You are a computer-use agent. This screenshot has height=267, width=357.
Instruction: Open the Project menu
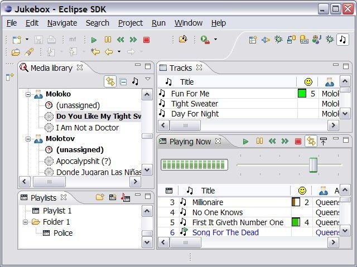[131, 23]
